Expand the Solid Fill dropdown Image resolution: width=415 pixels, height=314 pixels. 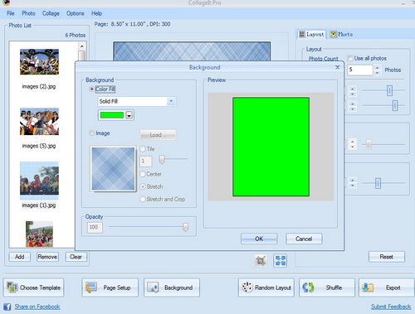(171, 101)
